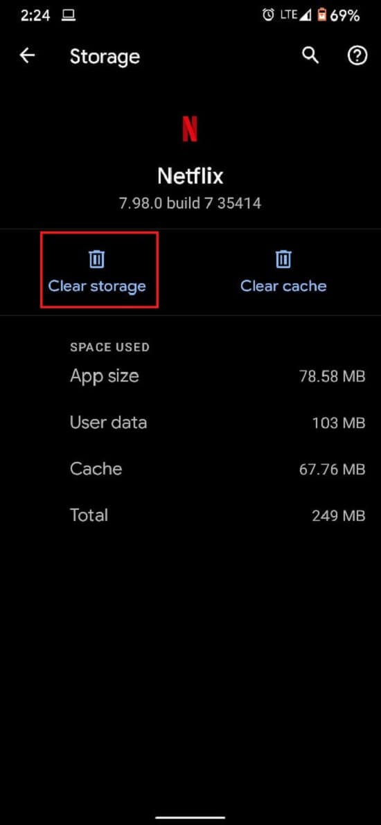Image resolution: width=381 pixels, height=825 pixels.
Task: Tap trash icon above Clear cache
Action: point(283,259)
